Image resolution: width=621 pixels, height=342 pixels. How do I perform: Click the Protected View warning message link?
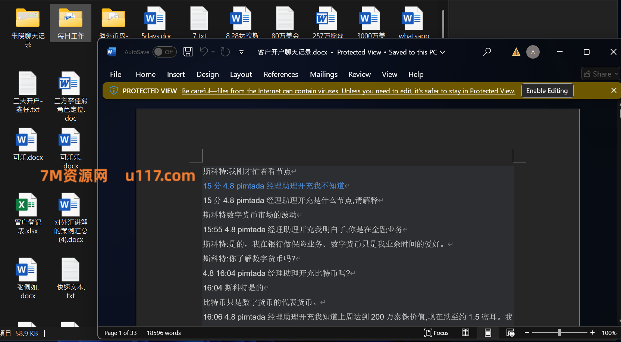click(x=348, y=91)
